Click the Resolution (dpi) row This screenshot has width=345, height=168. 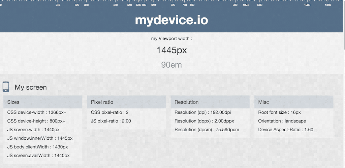tap(202, 112)
